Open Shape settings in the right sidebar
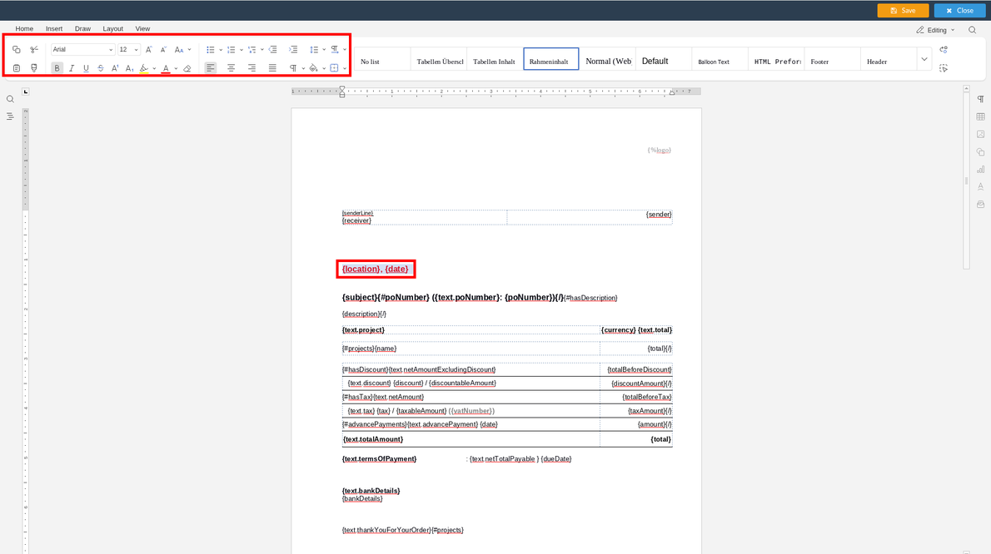 [981, 152]
